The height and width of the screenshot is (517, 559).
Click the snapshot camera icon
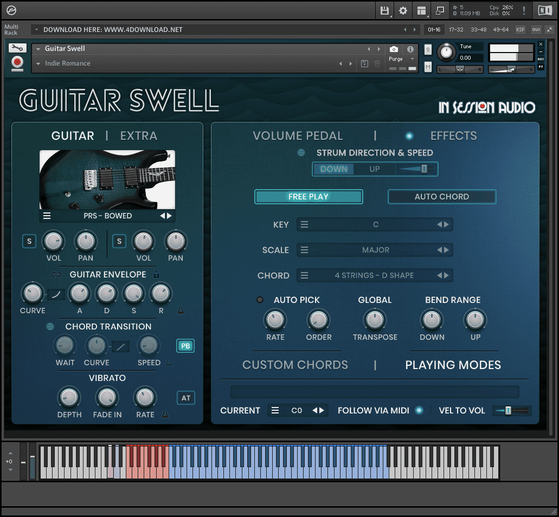(x=394, y=49)
